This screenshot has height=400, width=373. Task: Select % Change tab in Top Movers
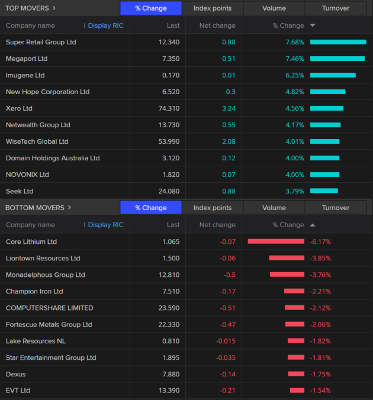coord(151,8)
